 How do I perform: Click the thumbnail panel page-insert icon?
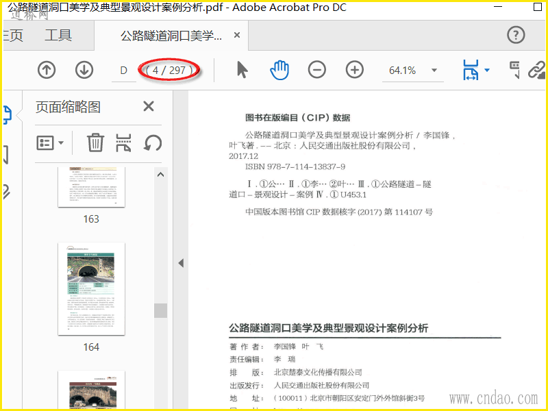(x=124, y=142)
